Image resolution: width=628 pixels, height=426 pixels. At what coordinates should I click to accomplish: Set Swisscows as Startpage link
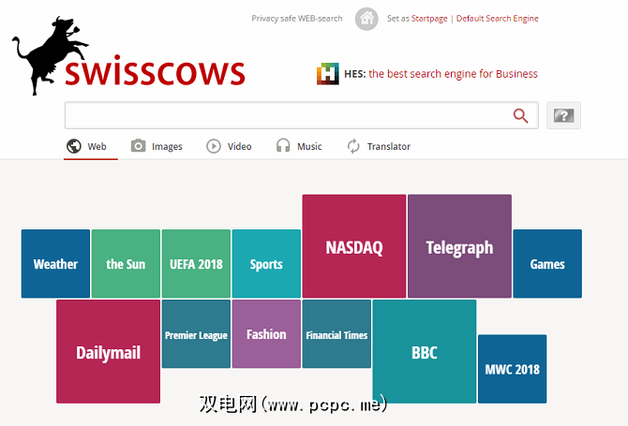pos(429,19)
